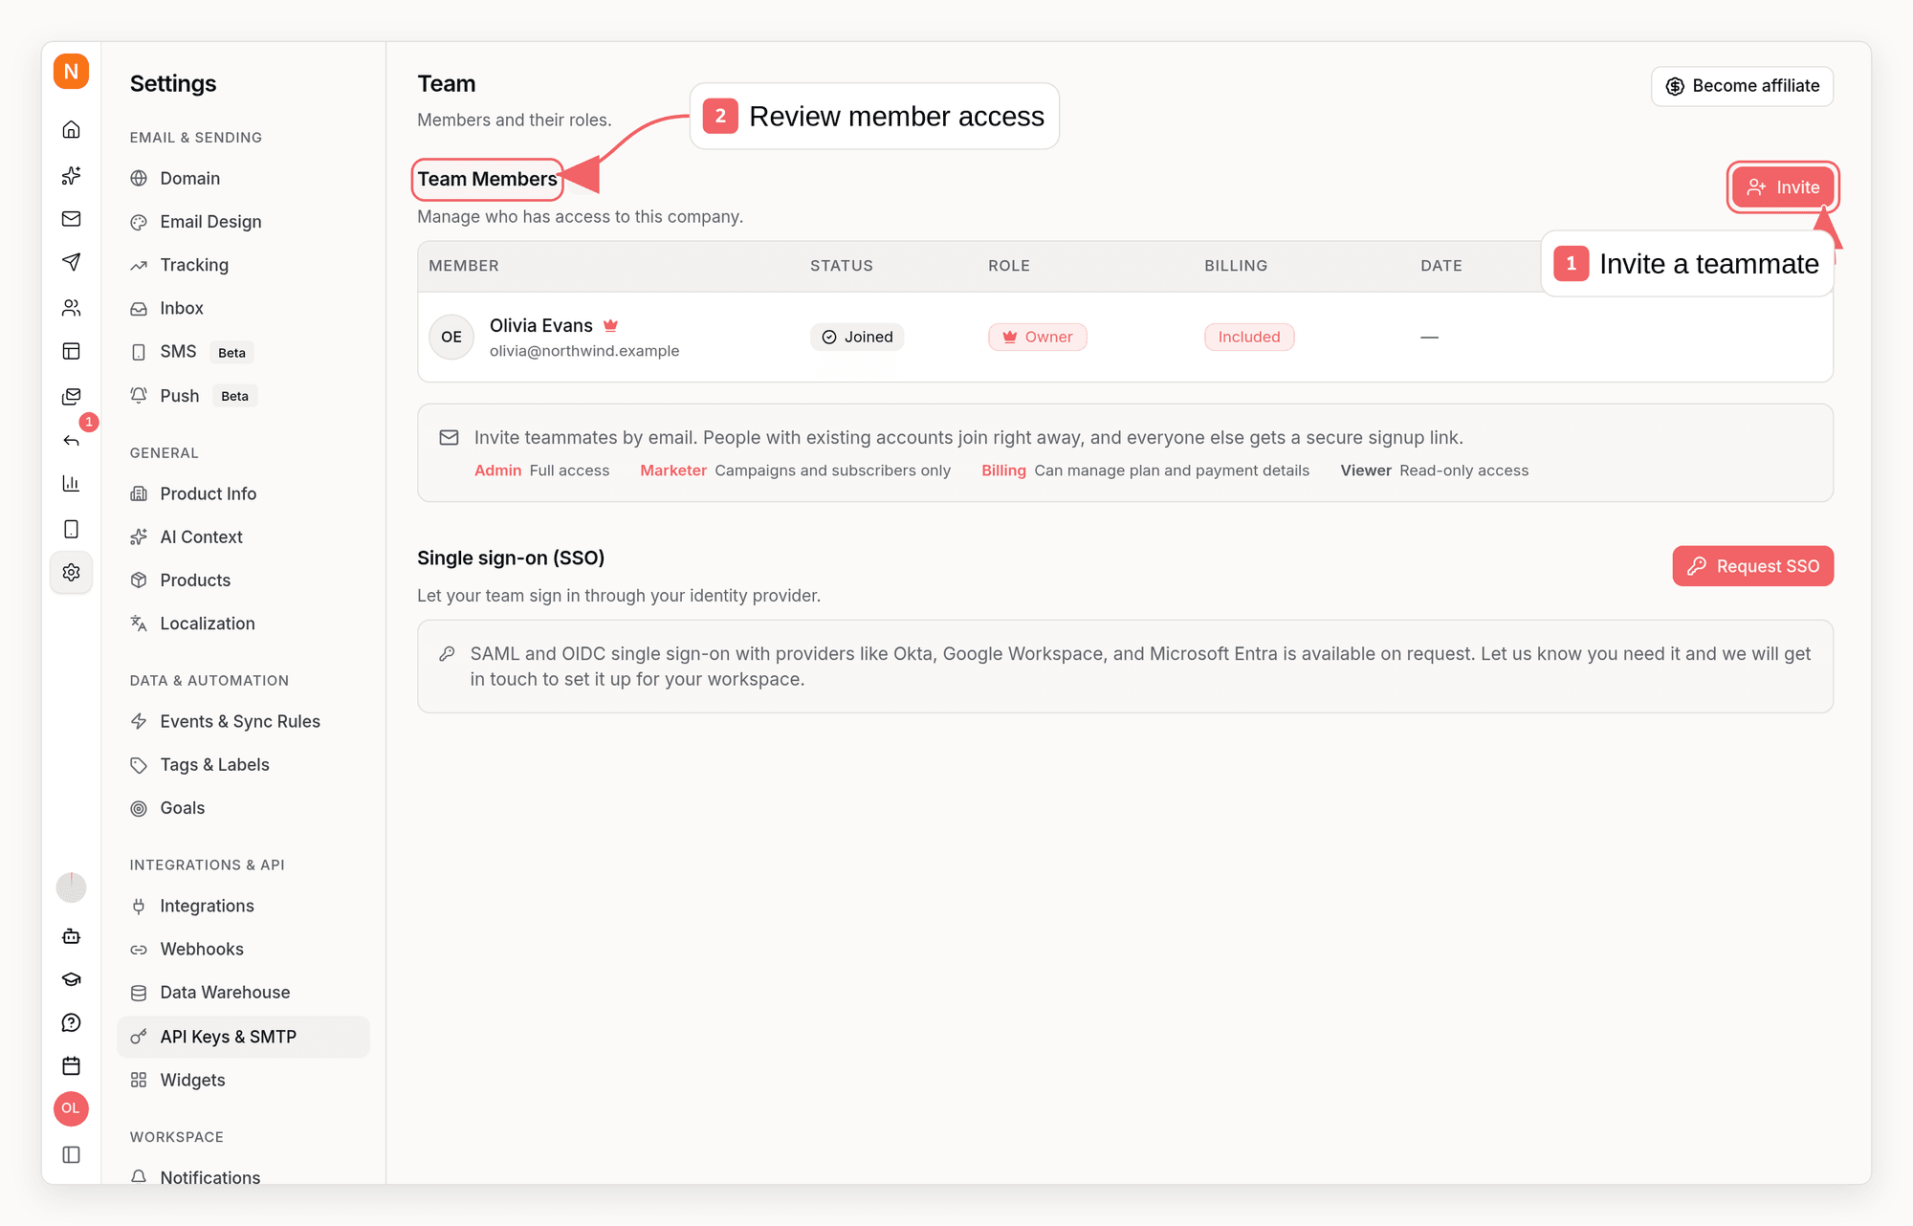Open the audience people icon in rail
Image resolution: width=1913 pixels, height=1226 pixels.
tap(71, 307)
